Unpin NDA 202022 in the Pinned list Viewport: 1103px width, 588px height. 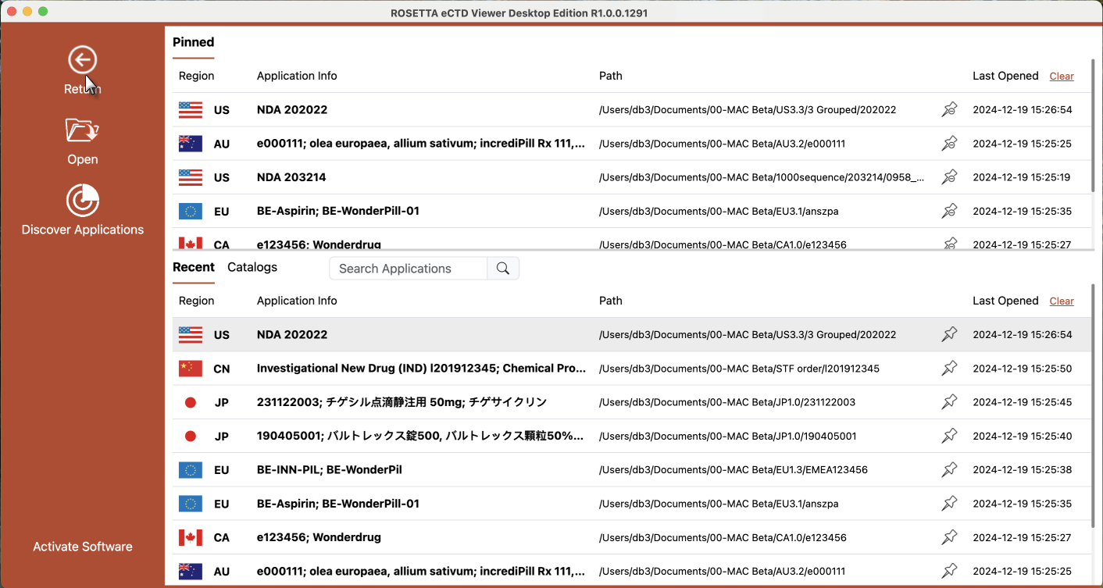(949, 110)
